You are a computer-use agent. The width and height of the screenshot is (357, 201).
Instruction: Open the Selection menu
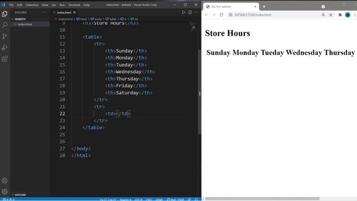click(32, 5)
